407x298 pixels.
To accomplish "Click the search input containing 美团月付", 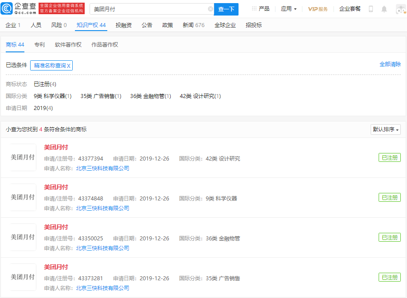I will (151, 9).
